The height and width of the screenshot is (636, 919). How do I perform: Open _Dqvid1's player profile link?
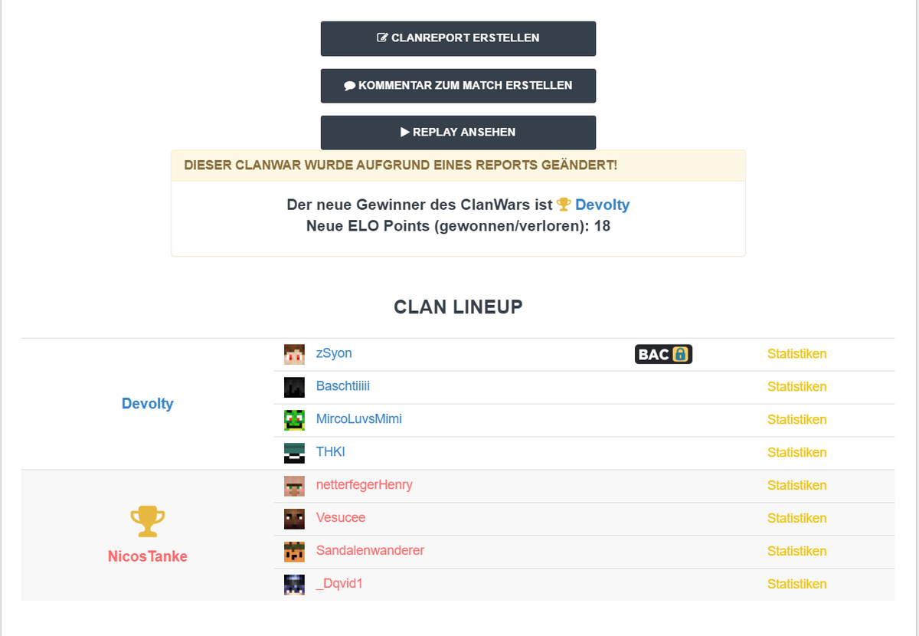point(339,584)
